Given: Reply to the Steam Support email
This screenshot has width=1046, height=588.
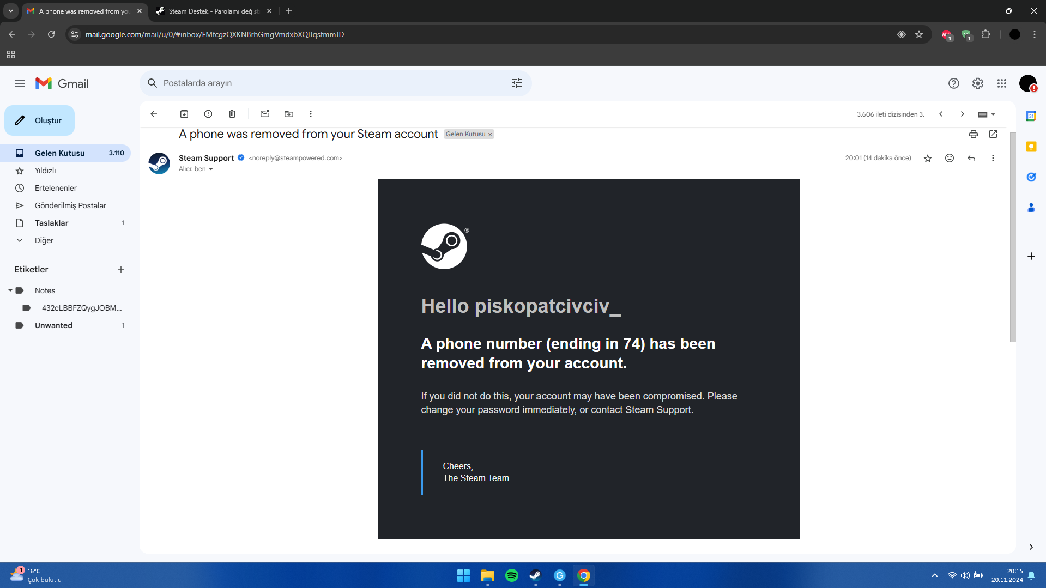Looking at the screenshot, I should [x=971, y=158].
